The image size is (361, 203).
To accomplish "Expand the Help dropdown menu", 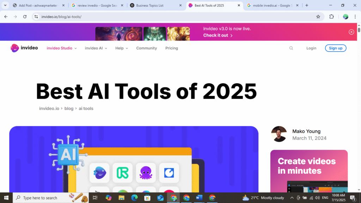I will [122, 48].
